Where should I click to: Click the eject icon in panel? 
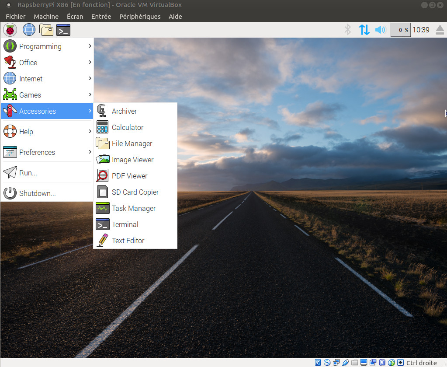click(x=439, y=30)
